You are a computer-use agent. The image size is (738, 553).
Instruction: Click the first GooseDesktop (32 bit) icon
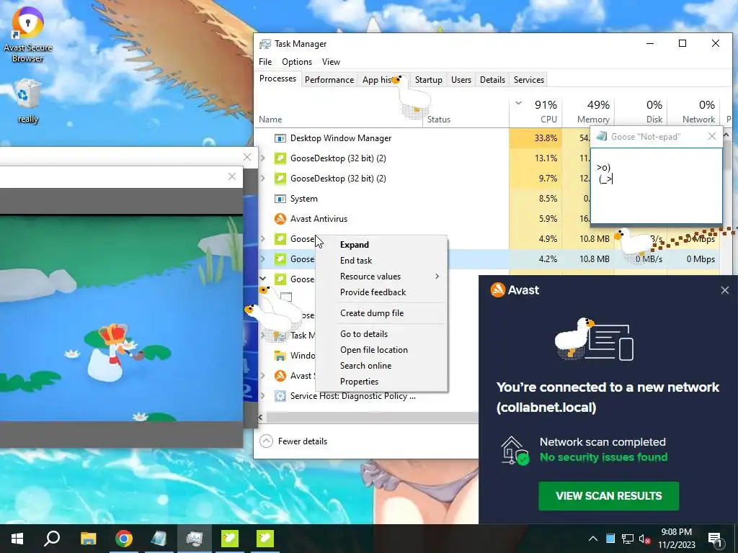(x=280, y=158)
